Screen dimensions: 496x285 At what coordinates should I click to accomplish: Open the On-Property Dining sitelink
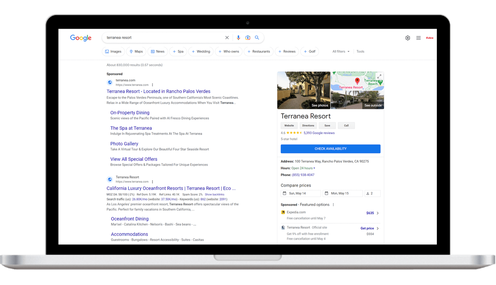(130, 113)
